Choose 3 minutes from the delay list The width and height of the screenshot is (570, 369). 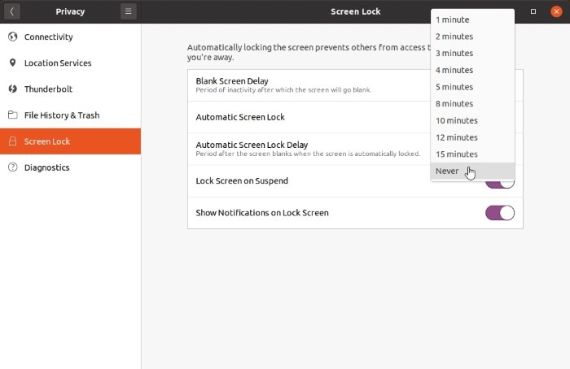coord(472,53)
